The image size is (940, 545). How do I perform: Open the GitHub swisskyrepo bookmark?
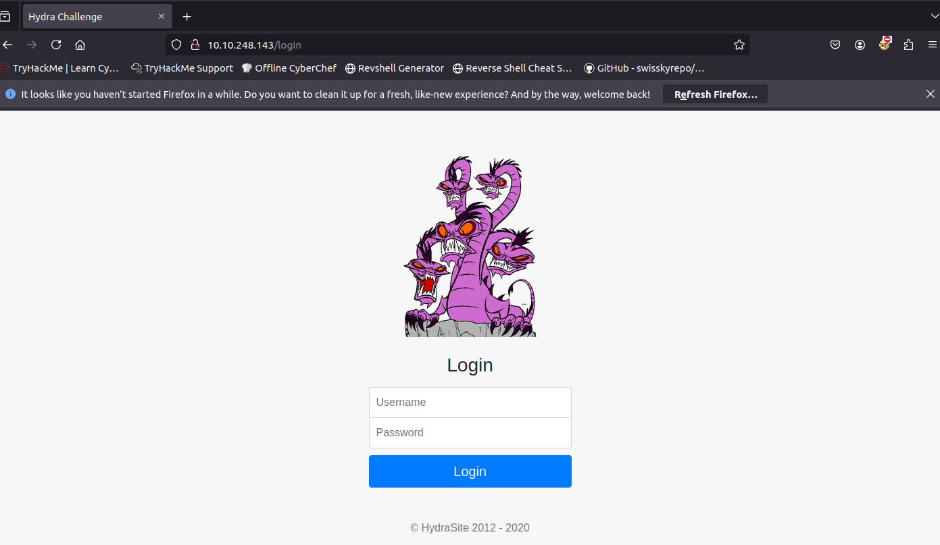(644, 68)
